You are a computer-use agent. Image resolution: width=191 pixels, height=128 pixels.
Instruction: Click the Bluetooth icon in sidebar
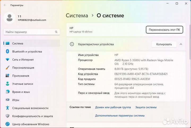pyautogui.click(x=7, y=51)
